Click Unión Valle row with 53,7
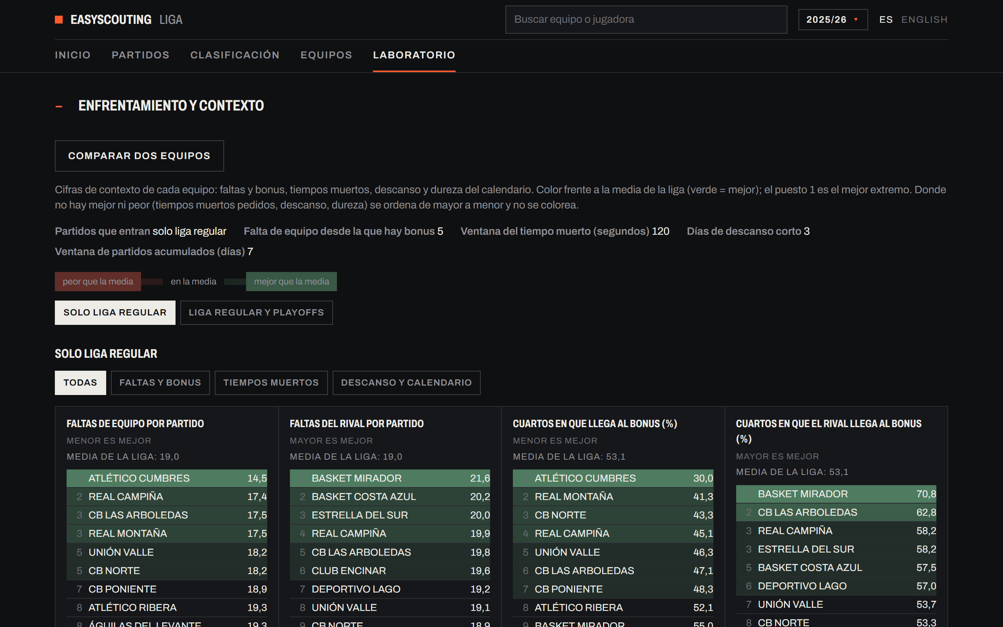Screen dimensions: 1003x627 [x=836, y=605]
